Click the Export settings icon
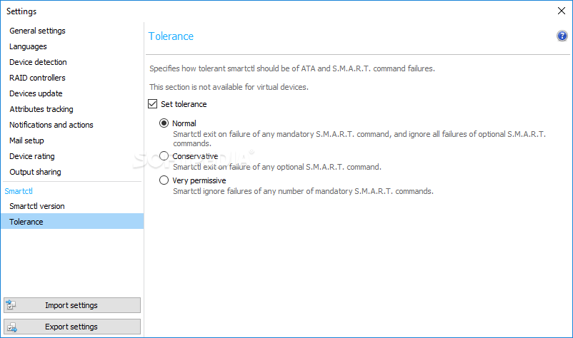The image size is (573, 338). tap(11, 327)
